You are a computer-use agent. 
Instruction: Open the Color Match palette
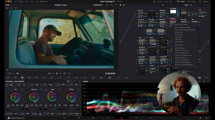15,78
